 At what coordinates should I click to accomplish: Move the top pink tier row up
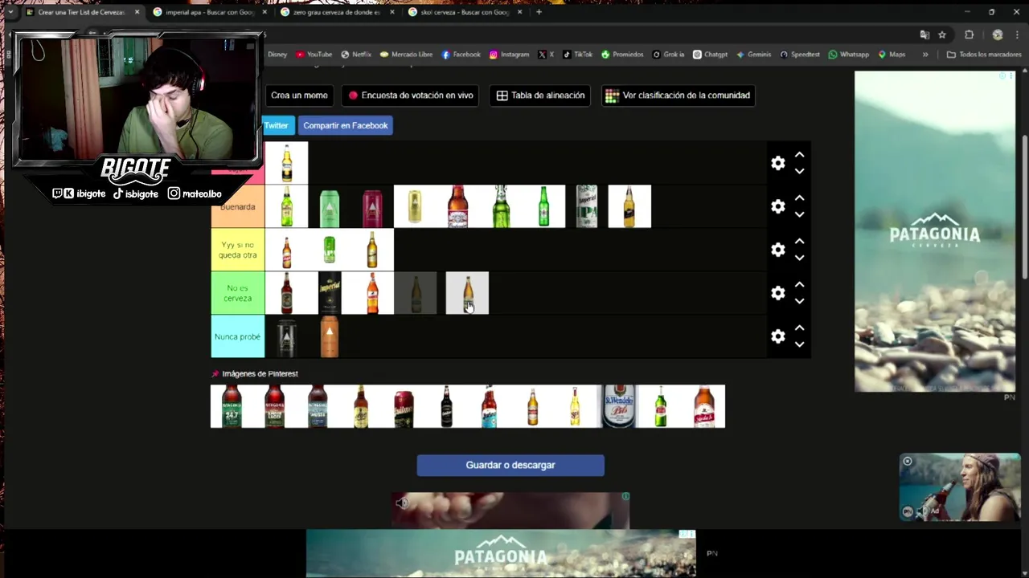pos(799,155)
